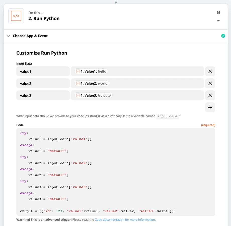Image resolution: width=231 pixels, height=226 pixels.
Task: Add a new input row with the plus button
Action: tap(210, 107)
